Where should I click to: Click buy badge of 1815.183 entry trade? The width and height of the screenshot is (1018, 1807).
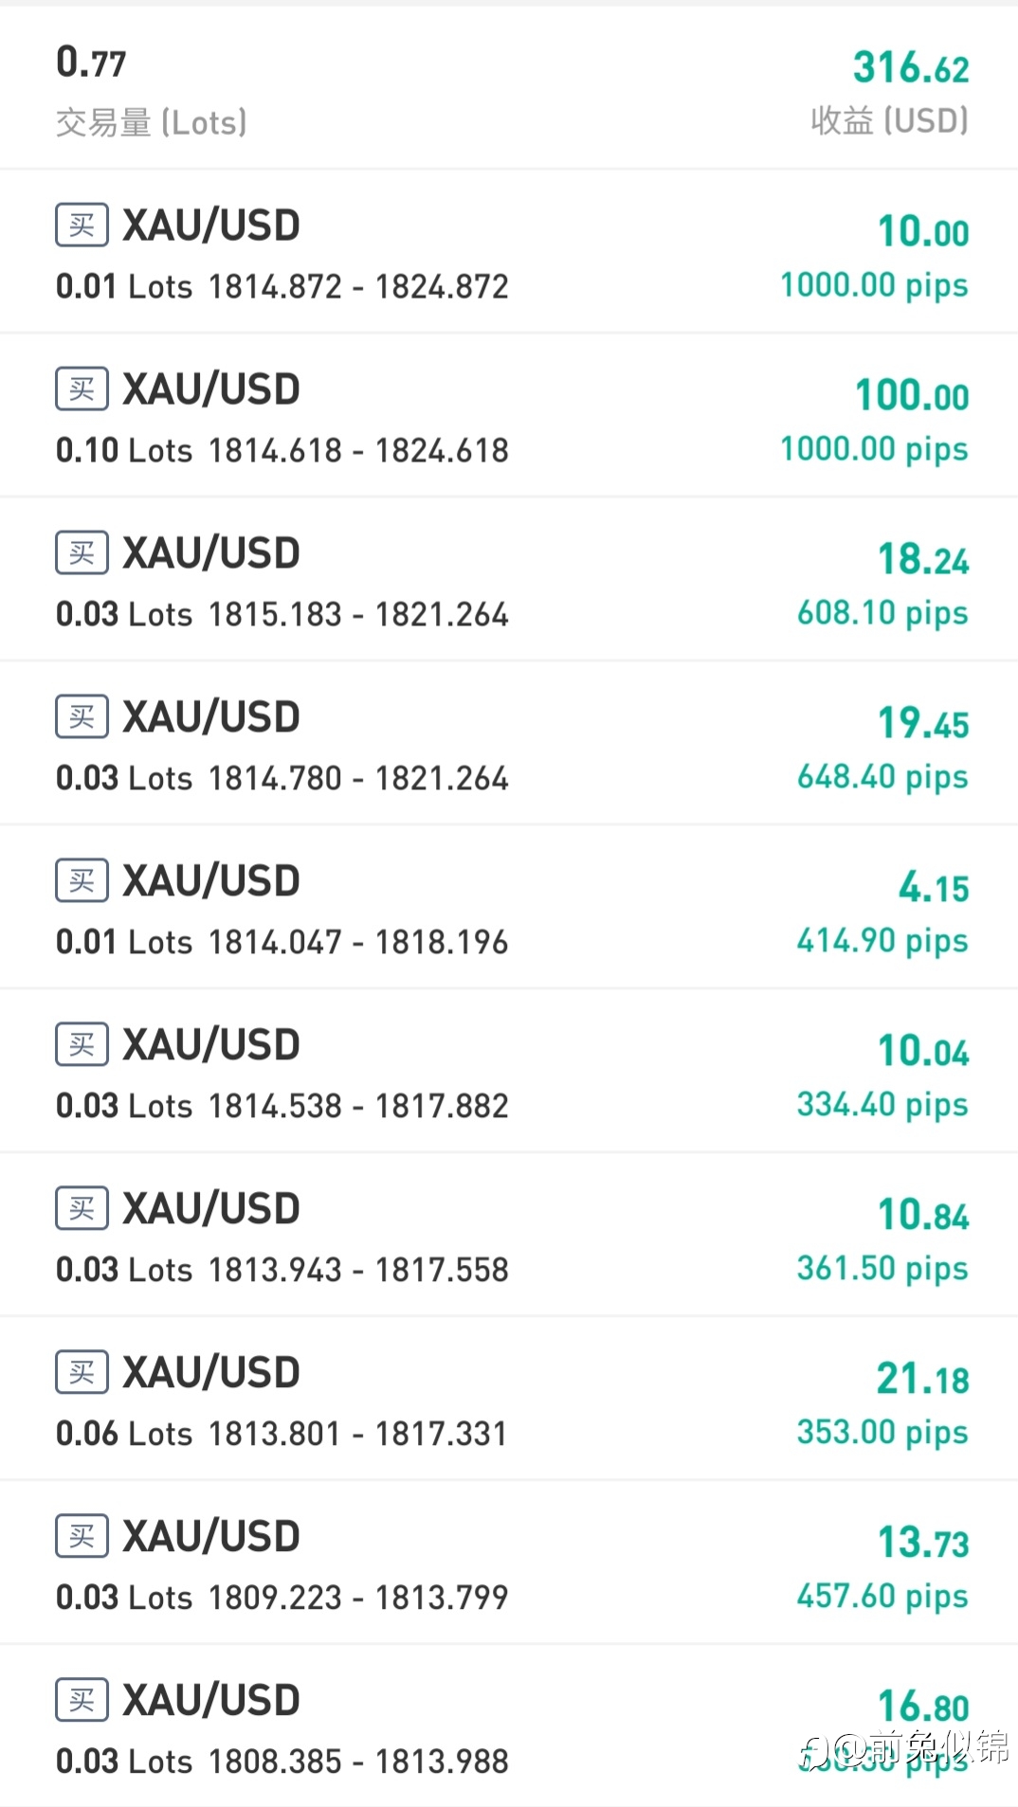[x=82, y=553]
